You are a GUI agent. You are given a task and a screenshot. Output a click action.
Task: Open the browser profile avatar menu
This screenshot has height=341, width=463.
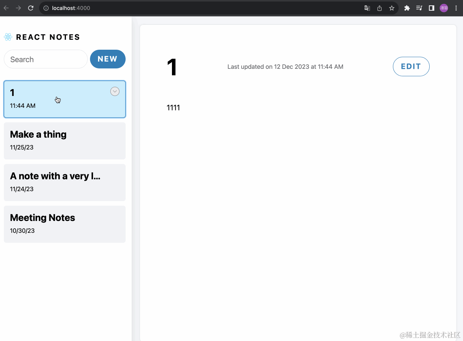(x=443, y=8)
